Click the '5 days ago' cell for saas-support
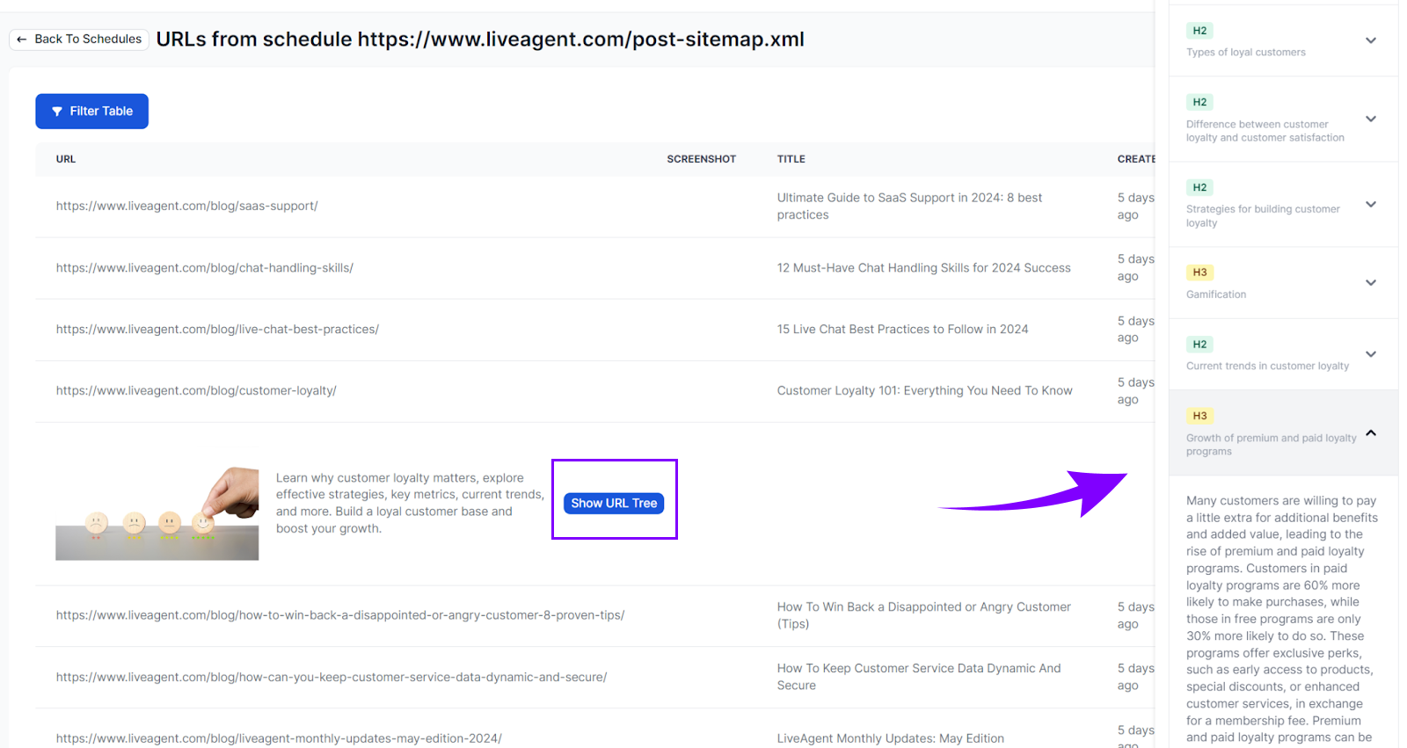Image resolution: width=1407 pixels, height=748 pixels. [x=1135, y=207]
